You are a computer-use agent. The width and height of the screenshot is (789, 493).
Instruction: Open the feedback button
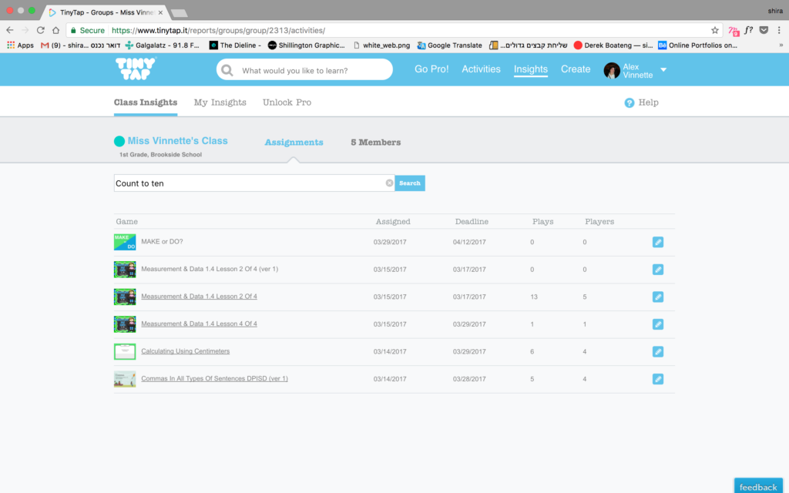[x=758, y=487]
